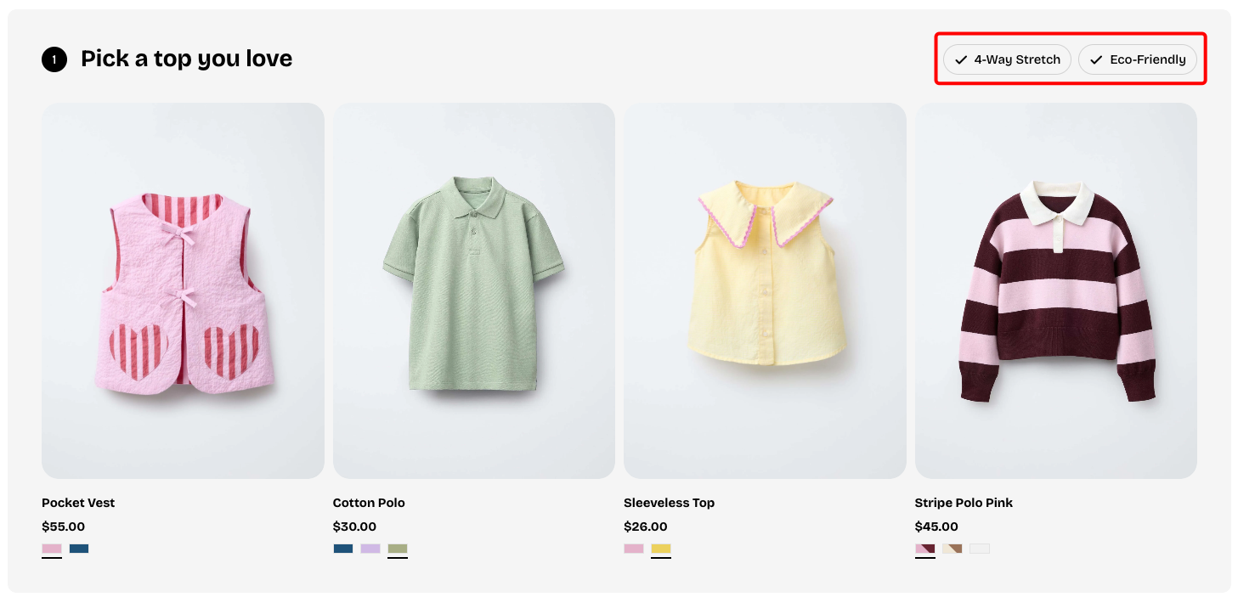Click the Stripe Polo Pink product name
The height and width of the screenshot is (597, 1238).
964,503
